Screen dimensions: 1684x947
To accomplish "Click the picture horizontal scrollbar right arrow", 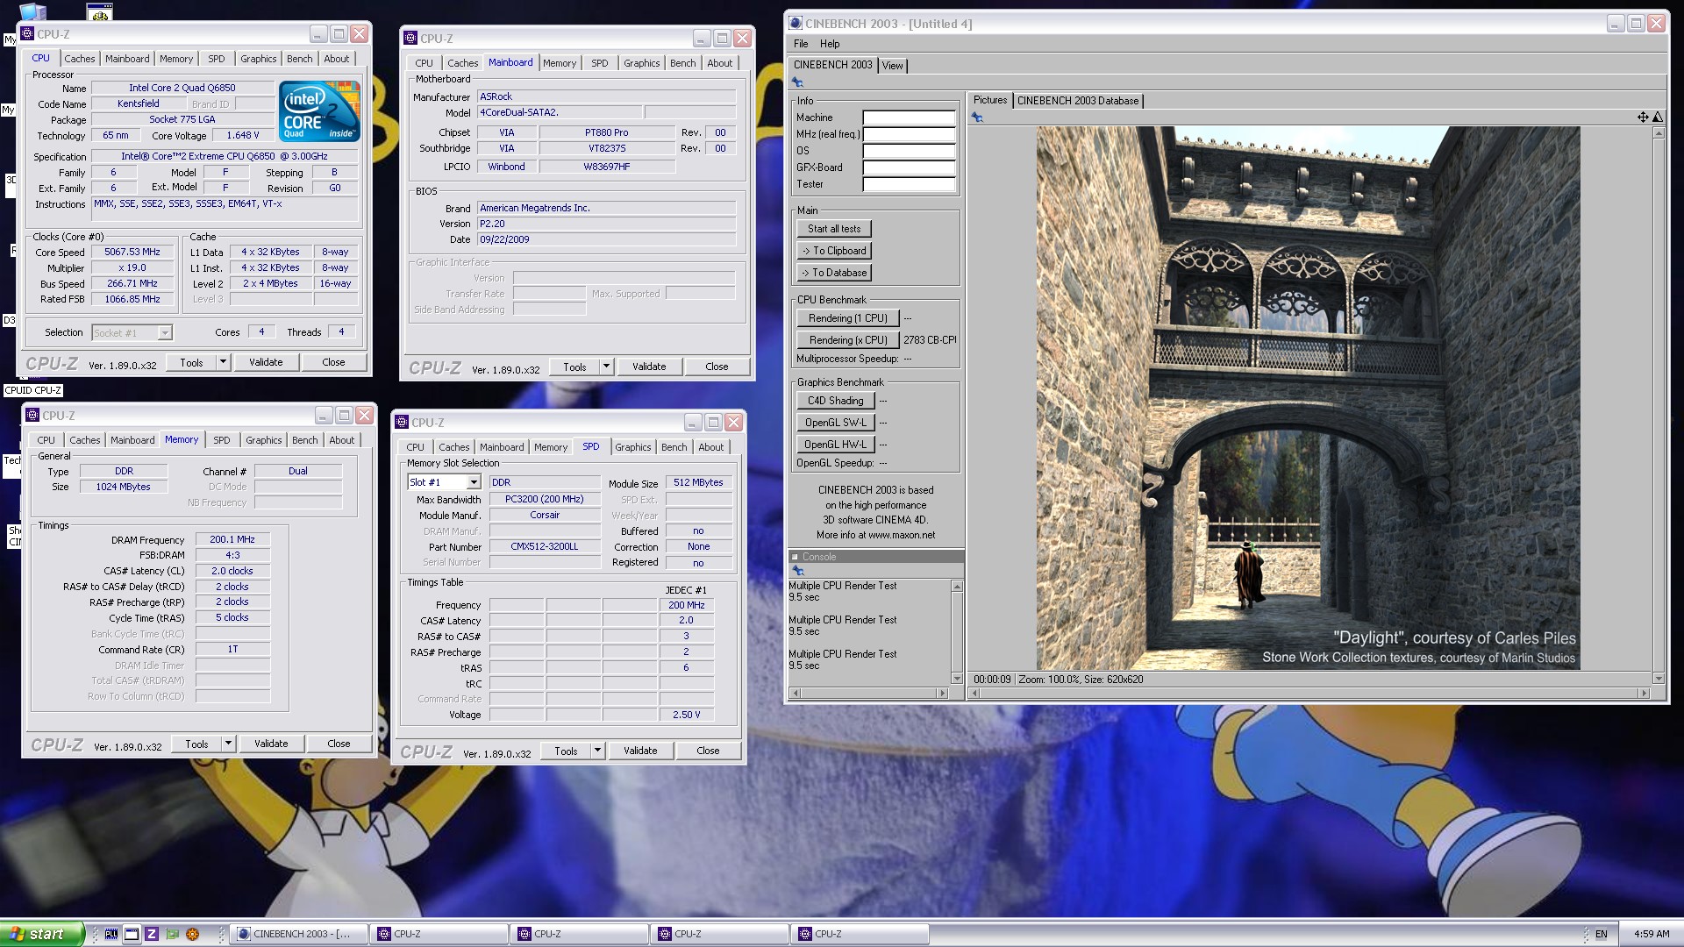I will 1644,693.
